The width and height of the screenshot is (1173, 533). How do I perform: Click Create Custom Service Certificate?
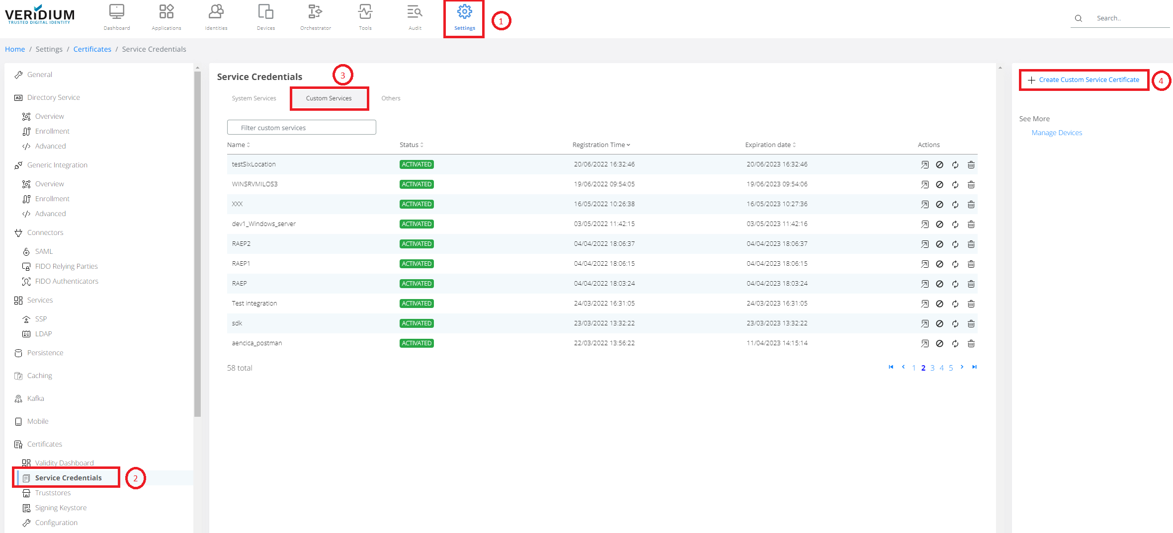(x=1084, y=80)
